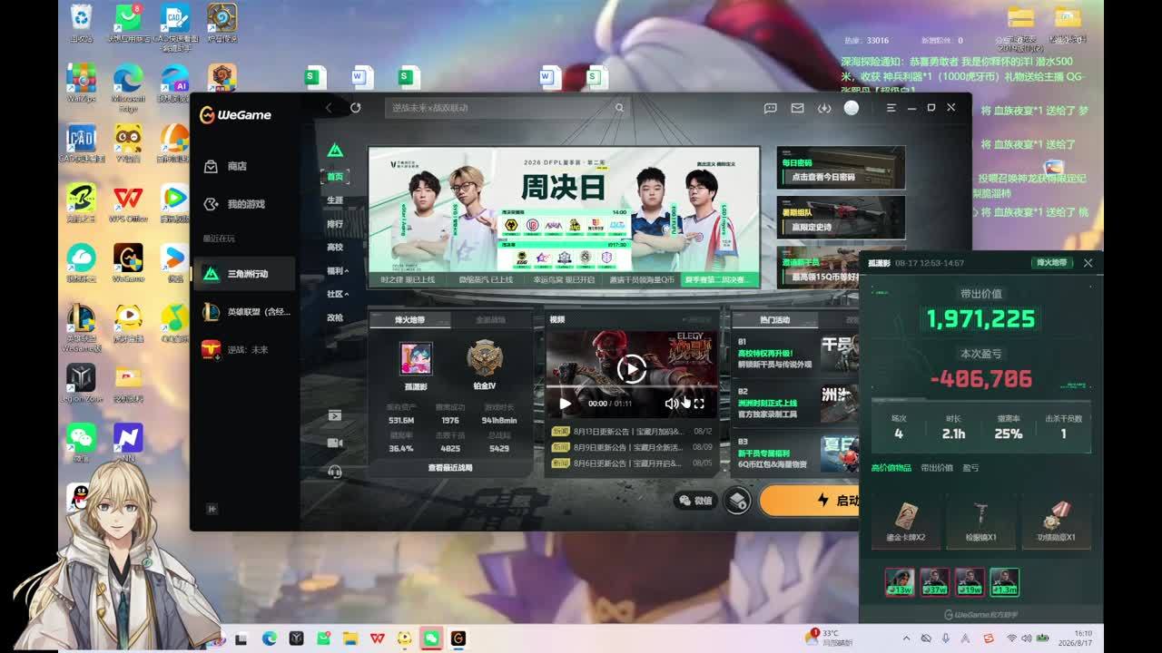The height and width of the screenshot is (653, 1162).
Task: Click the 烽火地带 tag in summary panel
Action: tap(1052, 263)
